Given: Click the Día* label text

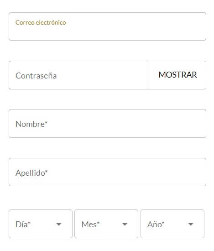Looking at the screenshot, I should tap(23, 224).
